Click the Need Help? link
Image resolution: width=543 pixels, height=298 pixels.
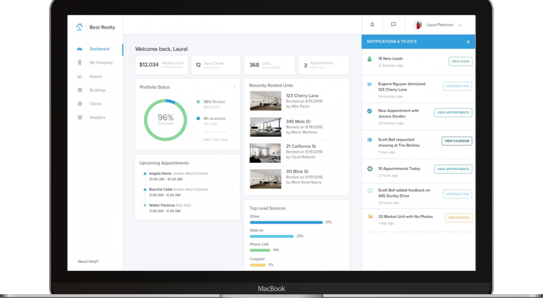[x=88, y=262]
